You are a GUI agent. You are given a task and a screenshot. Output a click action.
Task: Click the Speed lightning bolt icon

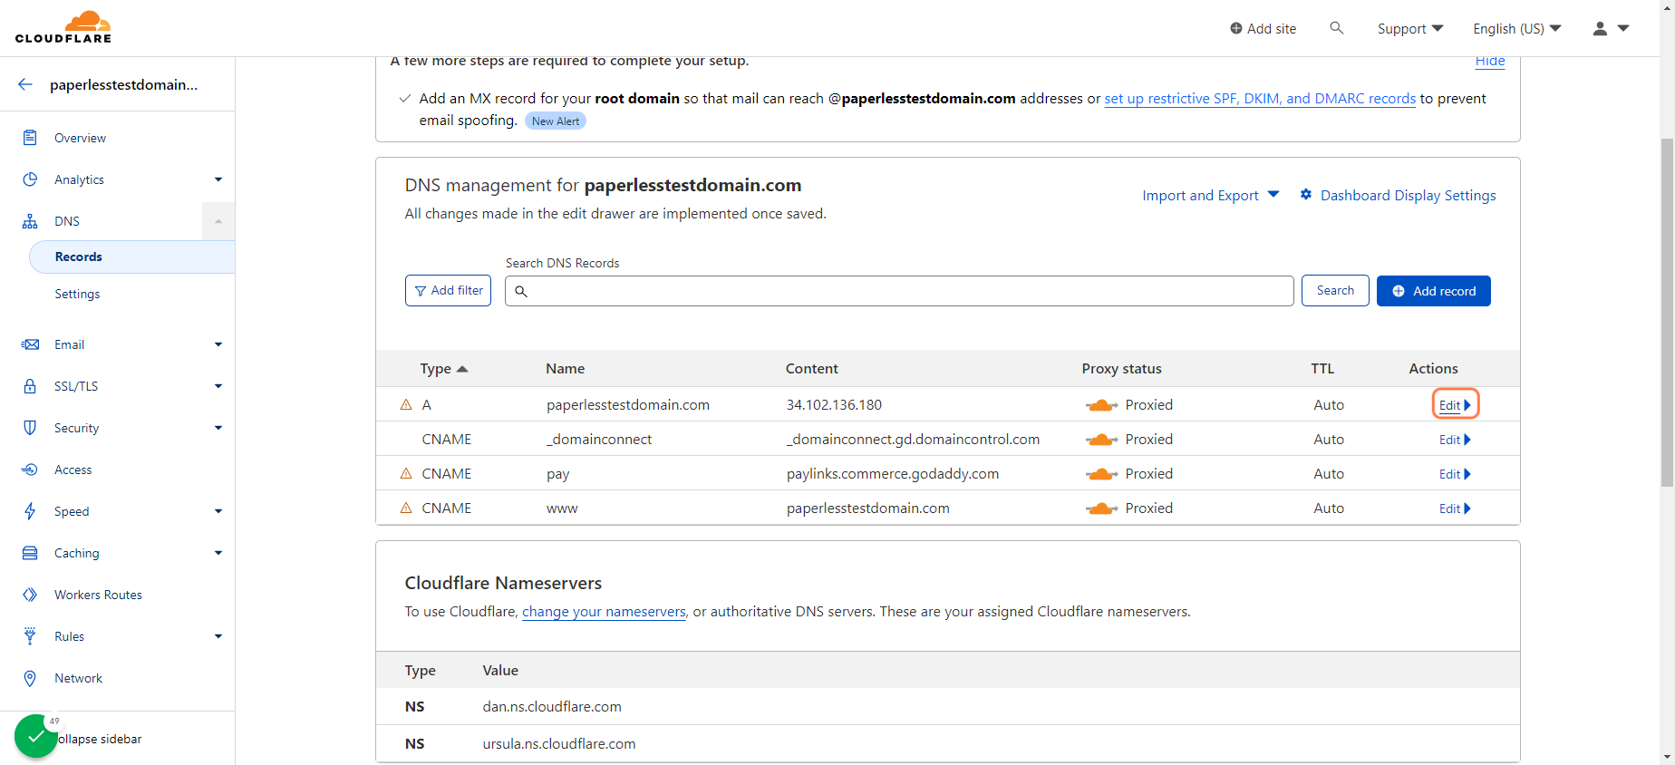coord(30,511)
